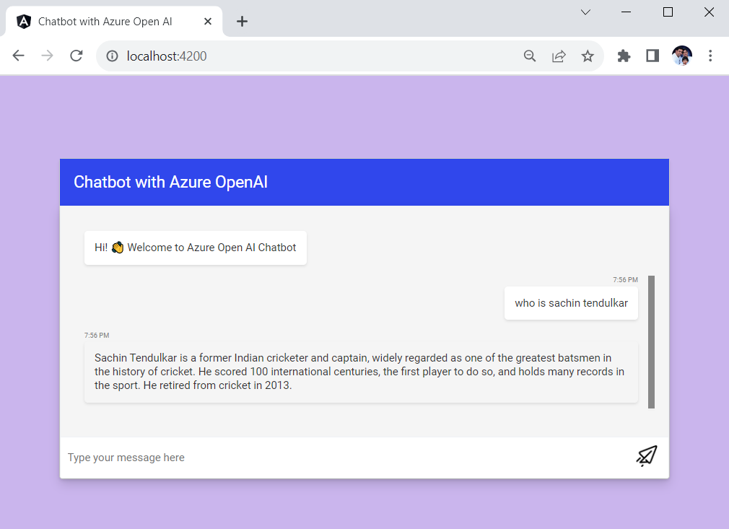Click the browser profile avatar picture
This screenshot has height=529, width=729.
pyautogui.click(x=681, y=56)
